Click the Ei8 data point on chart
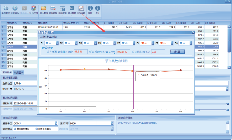 181,70
